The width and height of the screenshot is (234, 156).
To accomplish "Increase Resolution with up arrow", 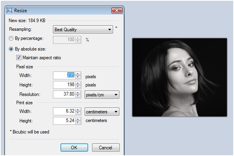I will pyautogui.click(x=78, y=93).
